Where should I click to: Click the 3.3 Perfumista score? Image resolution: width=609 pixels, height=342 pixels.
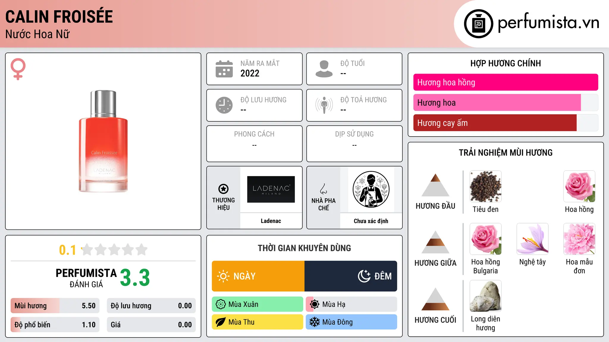point(135,278)
